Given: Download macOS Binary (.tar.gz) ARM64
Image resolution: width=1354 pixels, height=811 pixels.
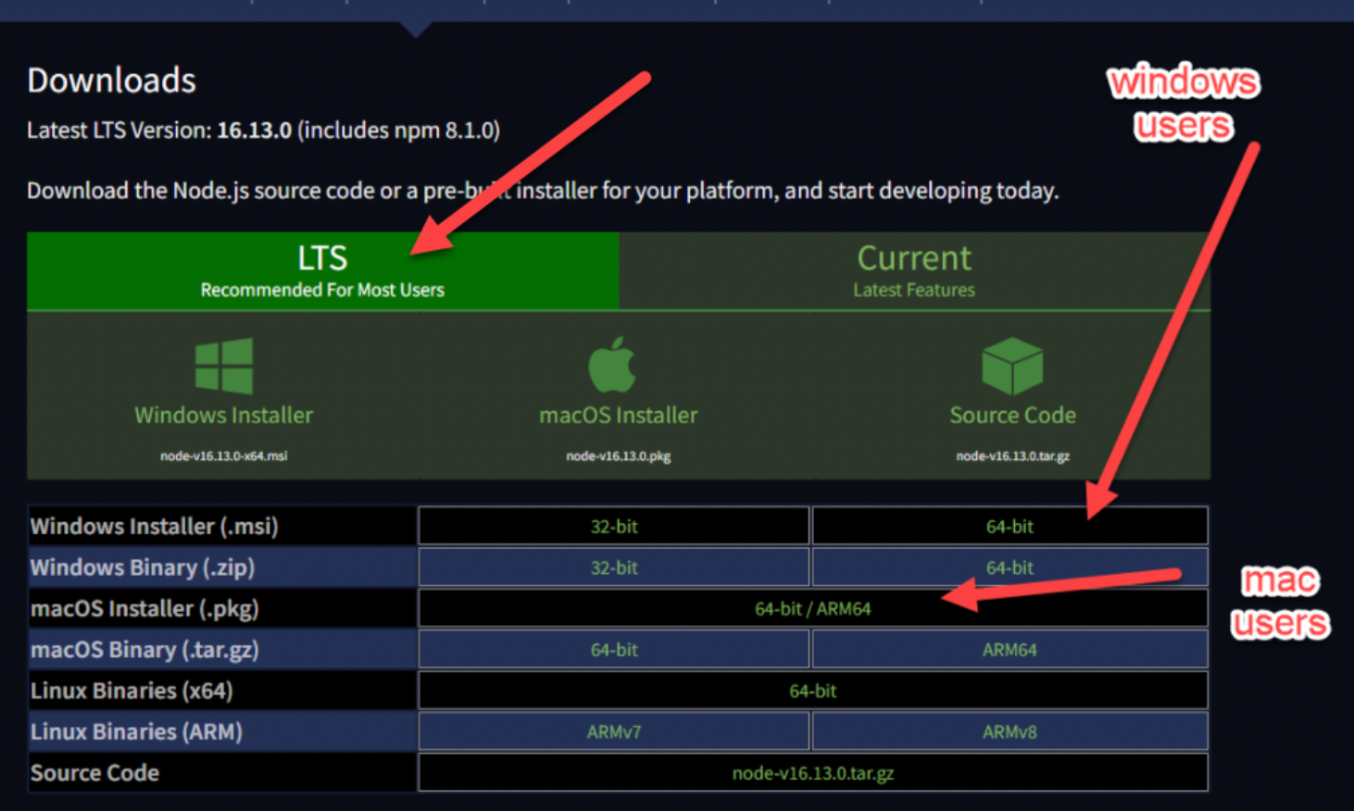Looking at the screenshot, I should [1009, 650].
